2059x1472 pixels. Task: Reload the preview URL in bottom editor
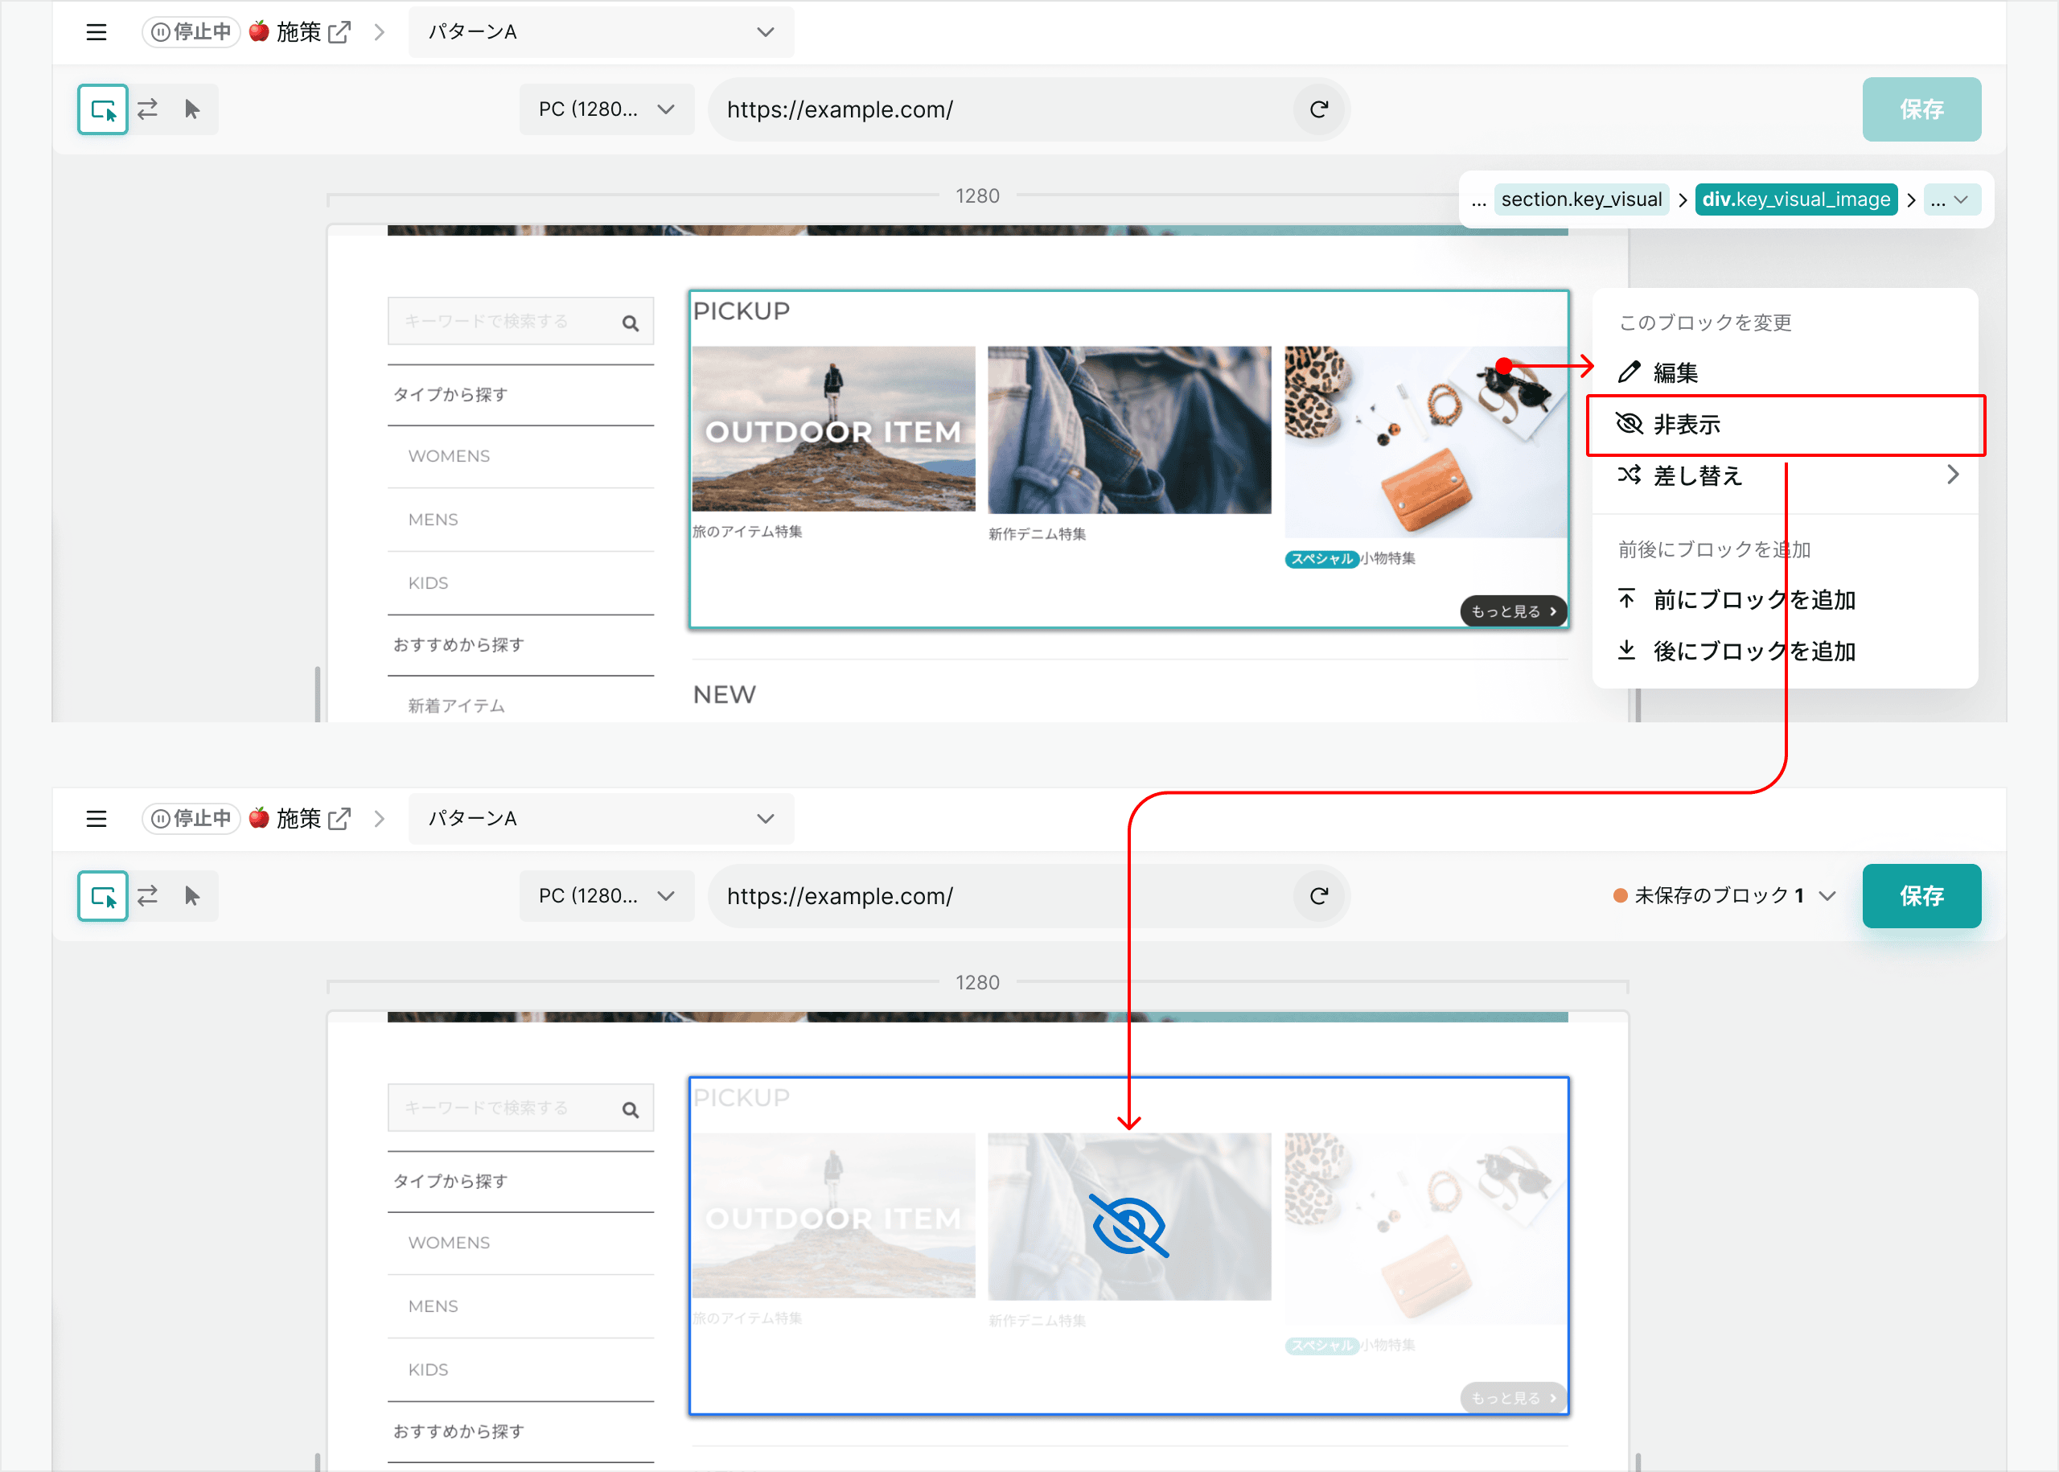(x=1318, y=896)
